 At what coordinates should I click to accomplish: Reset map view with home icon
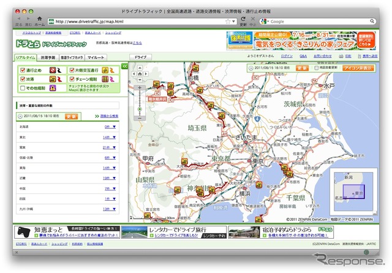coord(140,73)
